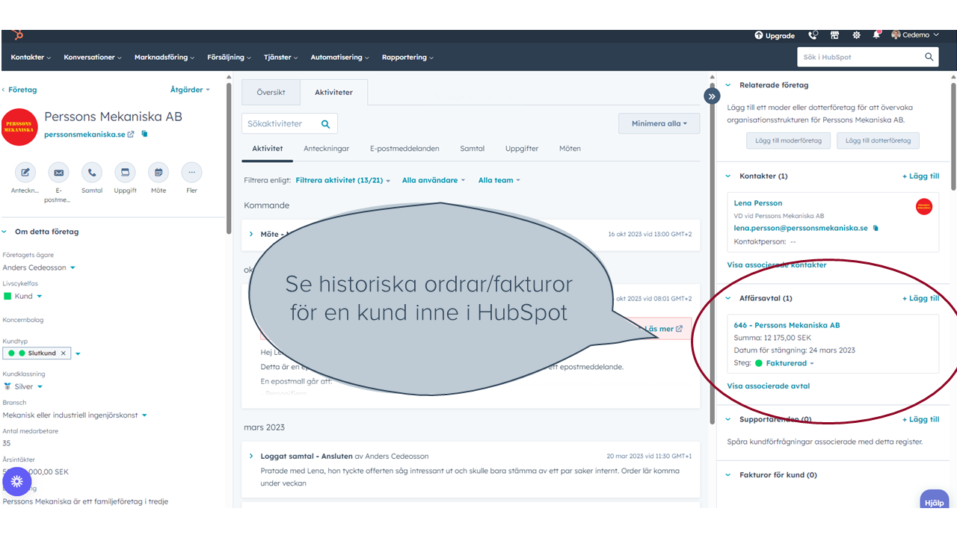Expand the Möte activity entry

click(251, 234)
